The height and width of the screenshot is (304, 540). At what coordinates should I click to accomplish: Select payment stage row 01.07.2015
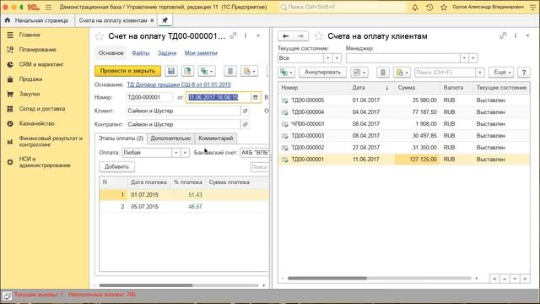184,195
